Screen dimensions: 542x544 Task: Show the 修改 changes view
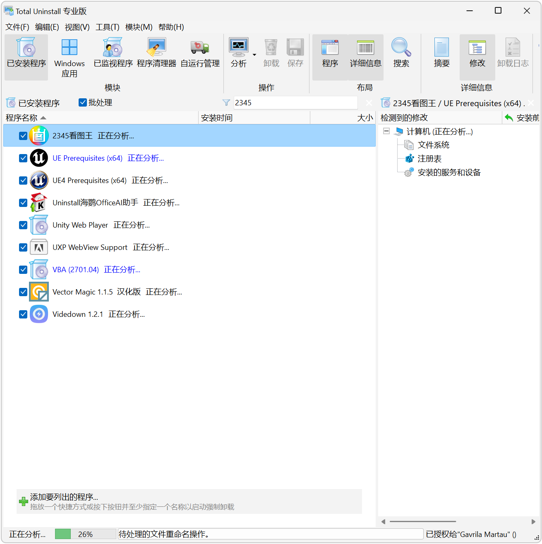(x=477, y=57)
